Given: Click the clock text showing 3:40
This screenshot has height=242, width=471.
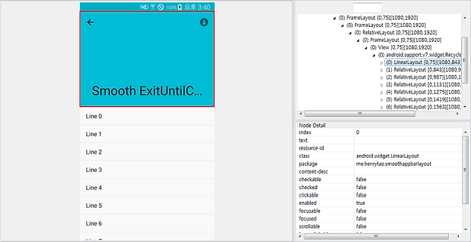Looking at the screenshot, I should [204, 7].
